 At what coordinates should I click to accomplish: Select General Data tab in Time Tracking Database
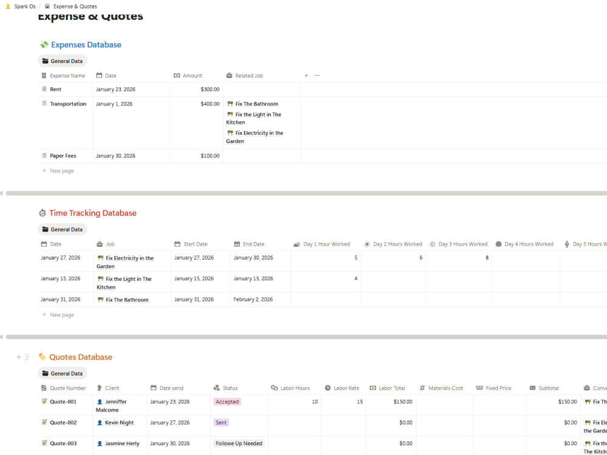click(63, 229)
